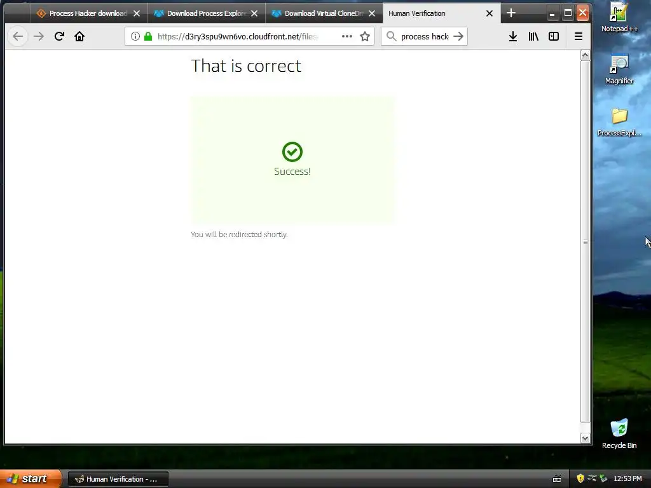Select the ProcessExpl... desktop folder
Viewport: 651px width, 488px height.
coord(619,122)
